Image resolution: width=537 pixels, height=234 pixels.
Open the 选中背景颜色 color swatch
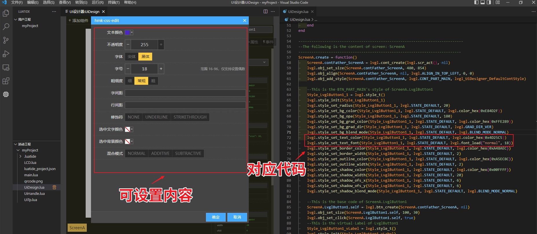click(127, 141)
